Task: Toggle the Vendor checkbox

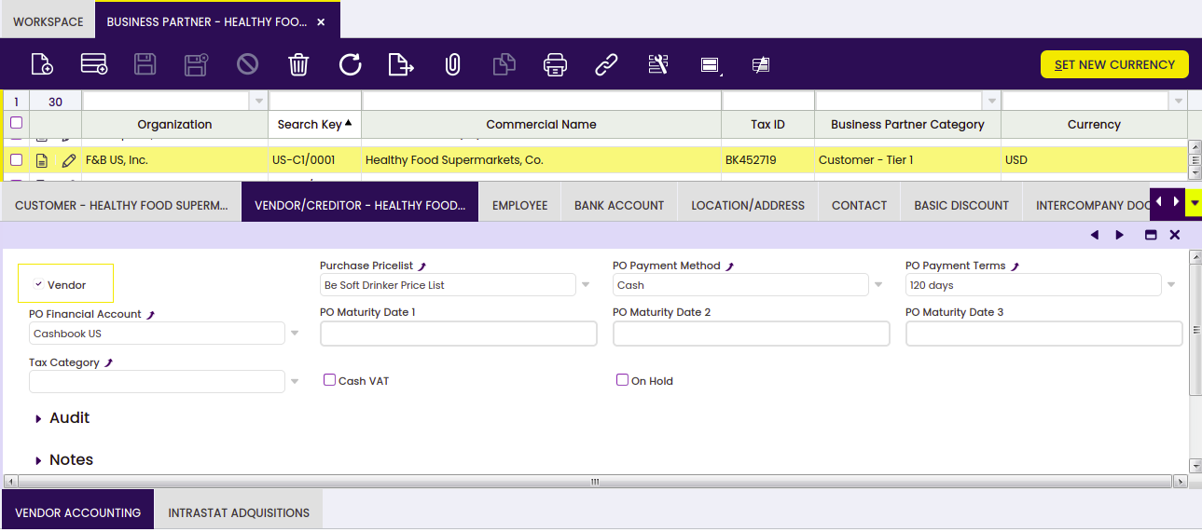Action: point(38,285)
